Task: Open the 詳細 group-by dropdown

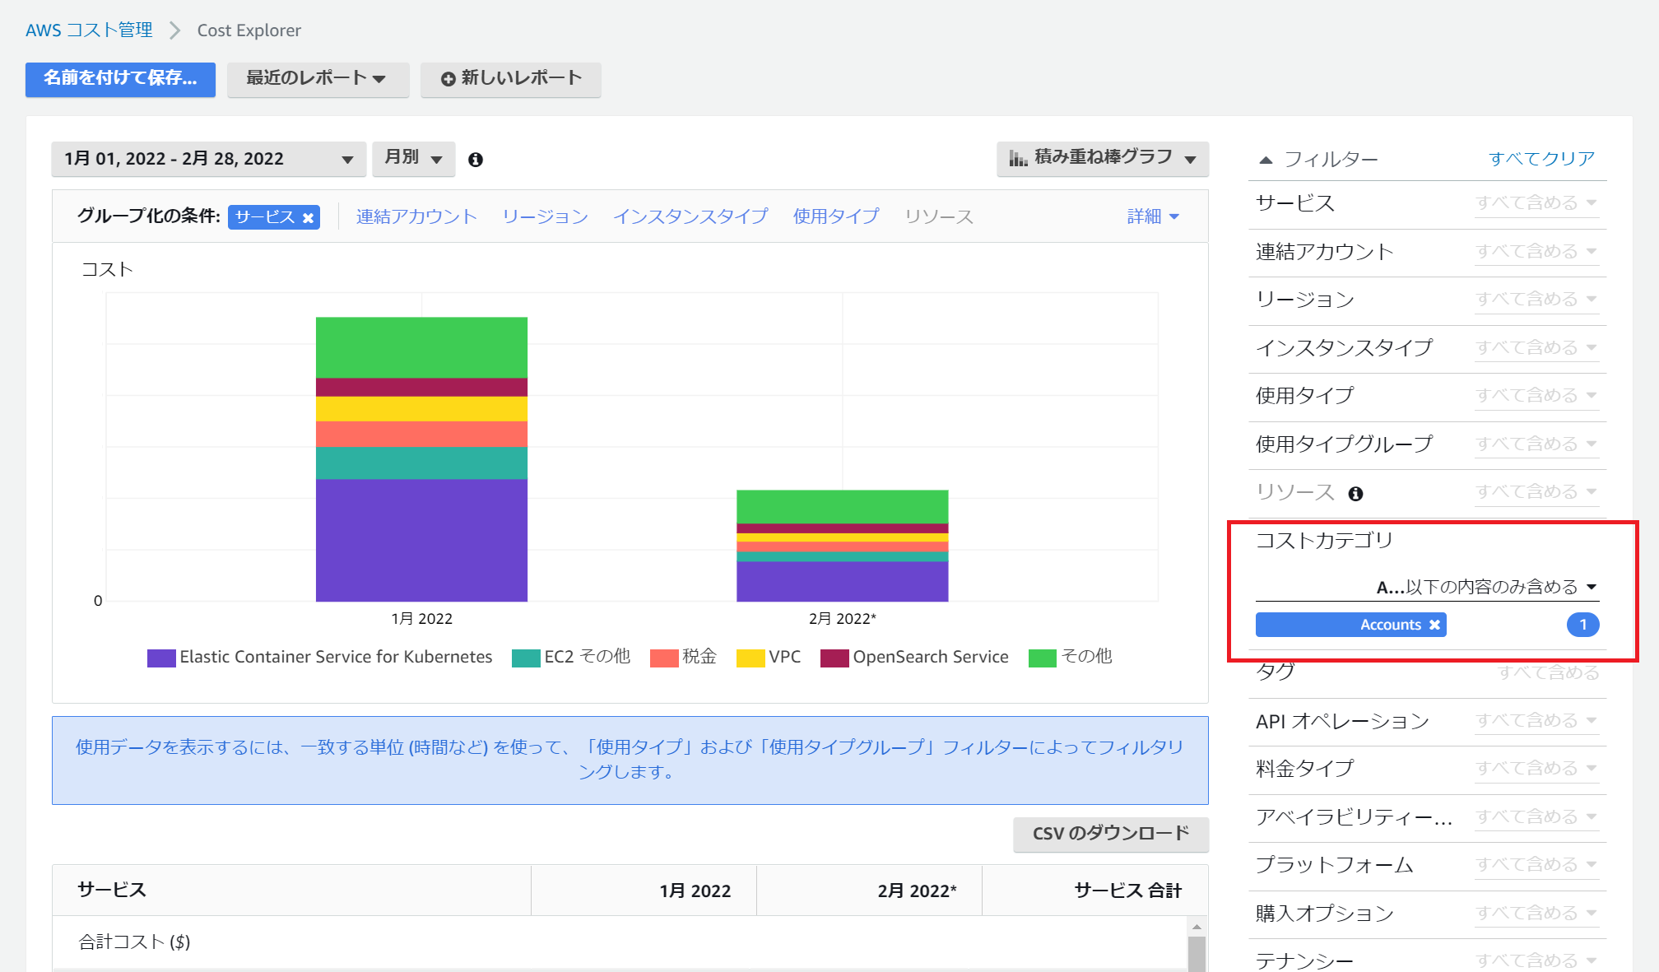Action: pos(1153,216)
